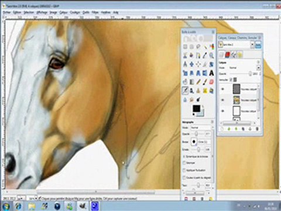
Task: Switch to the Channels tab icon
Action: pyautogui.click(x=228, y=55)
